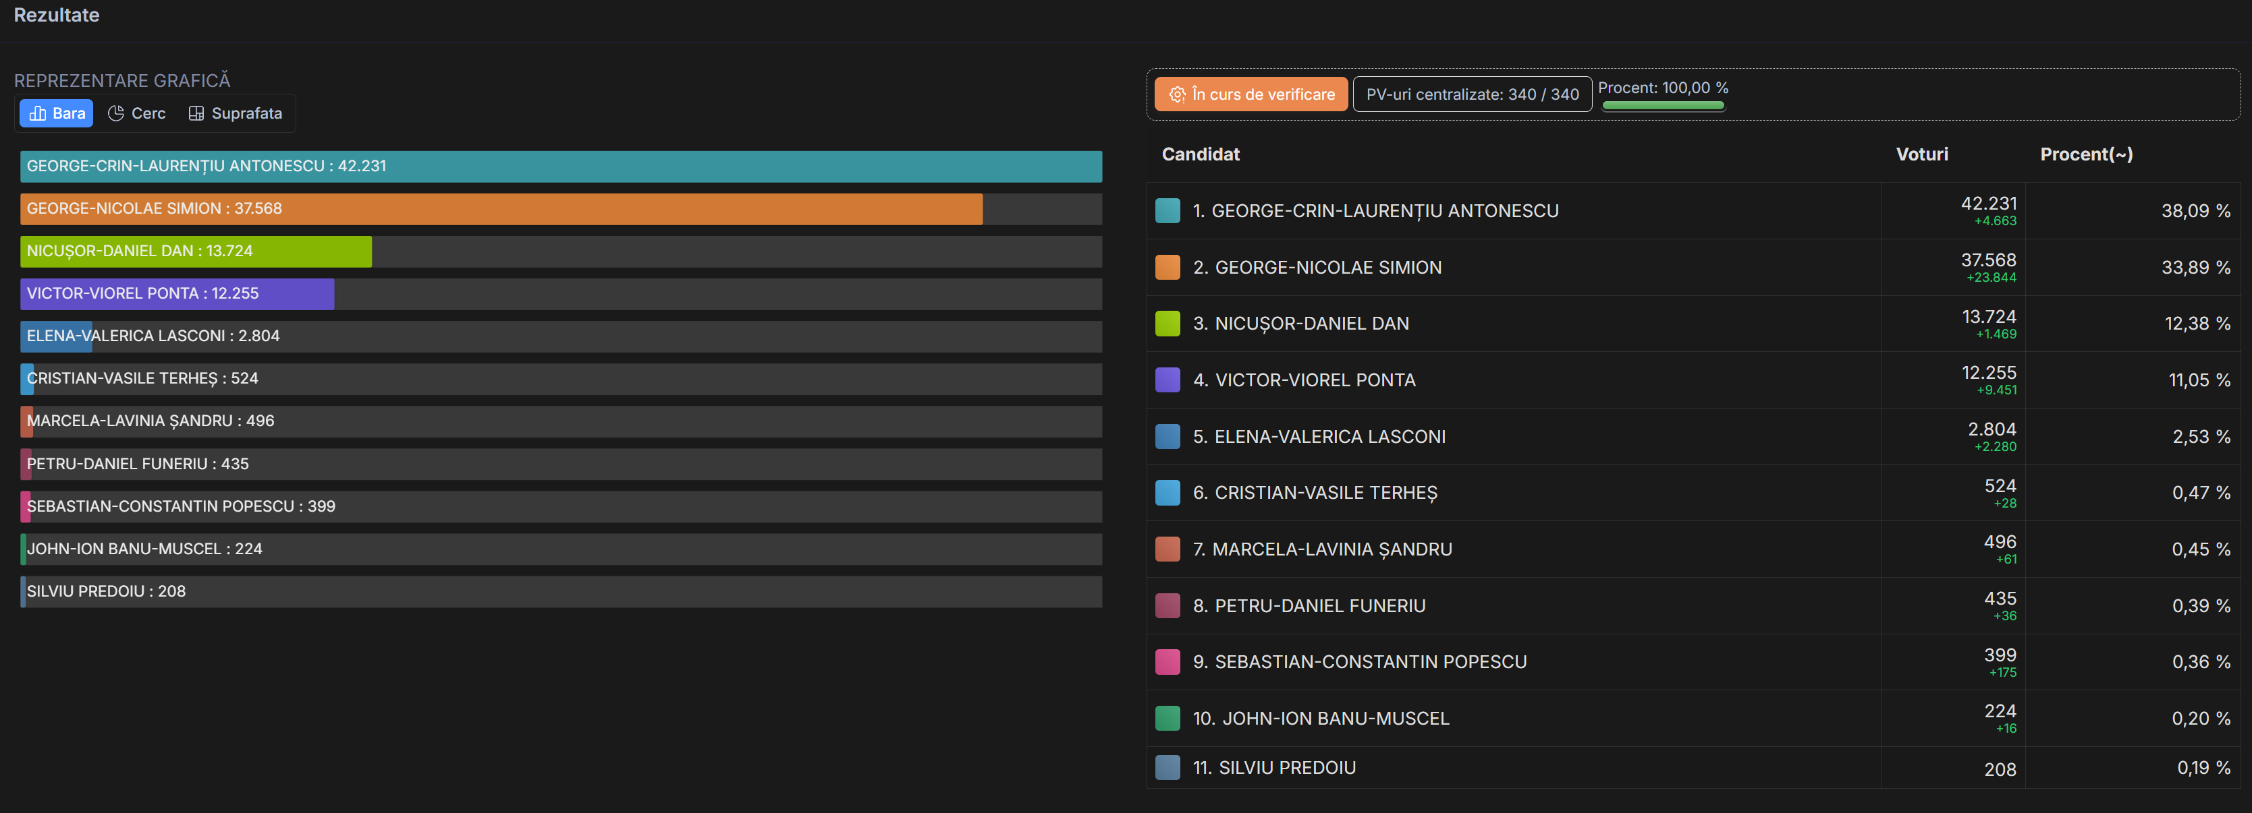Image resolution: width=2252 pixels, height=813 pixels.
Task: Click the green swatch next to Nicușor-Daniel Dan
Action: coord(1168,323)
